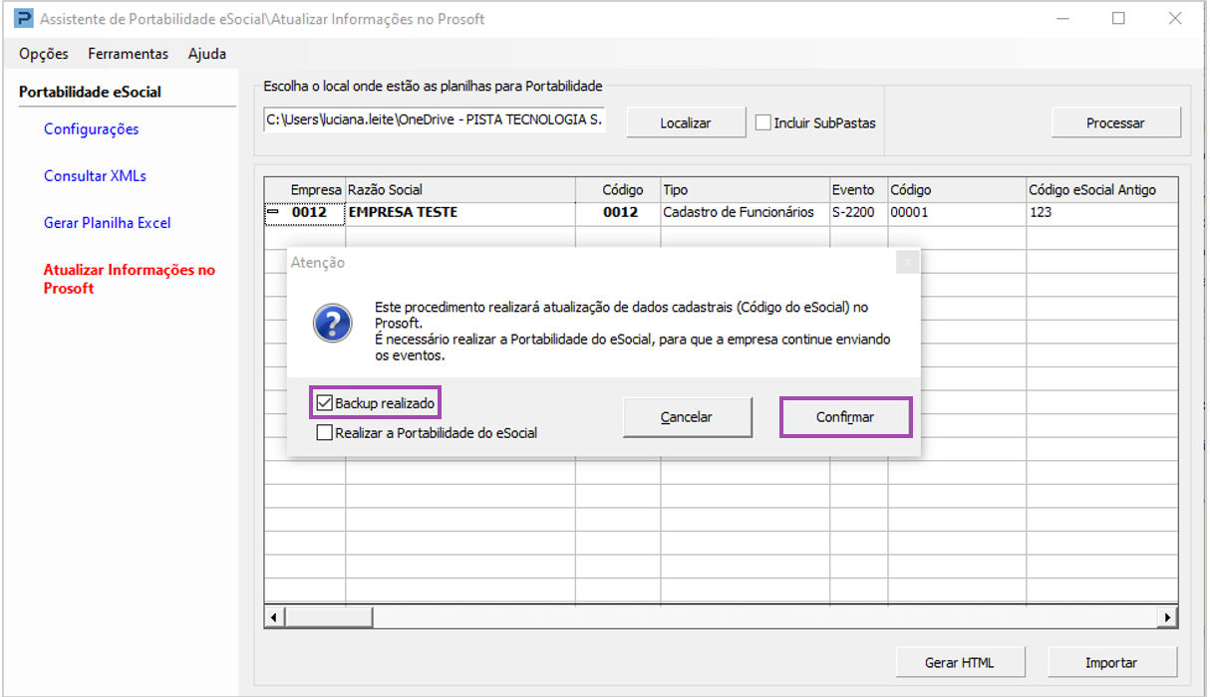Go to Configurações in sidebar

coord(92,129)
